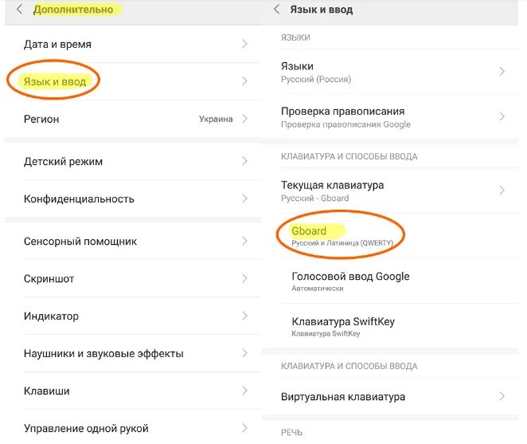The image size is (527, 444).
Task: Click chevron next to Скриншот
Action: pos(244,279)
